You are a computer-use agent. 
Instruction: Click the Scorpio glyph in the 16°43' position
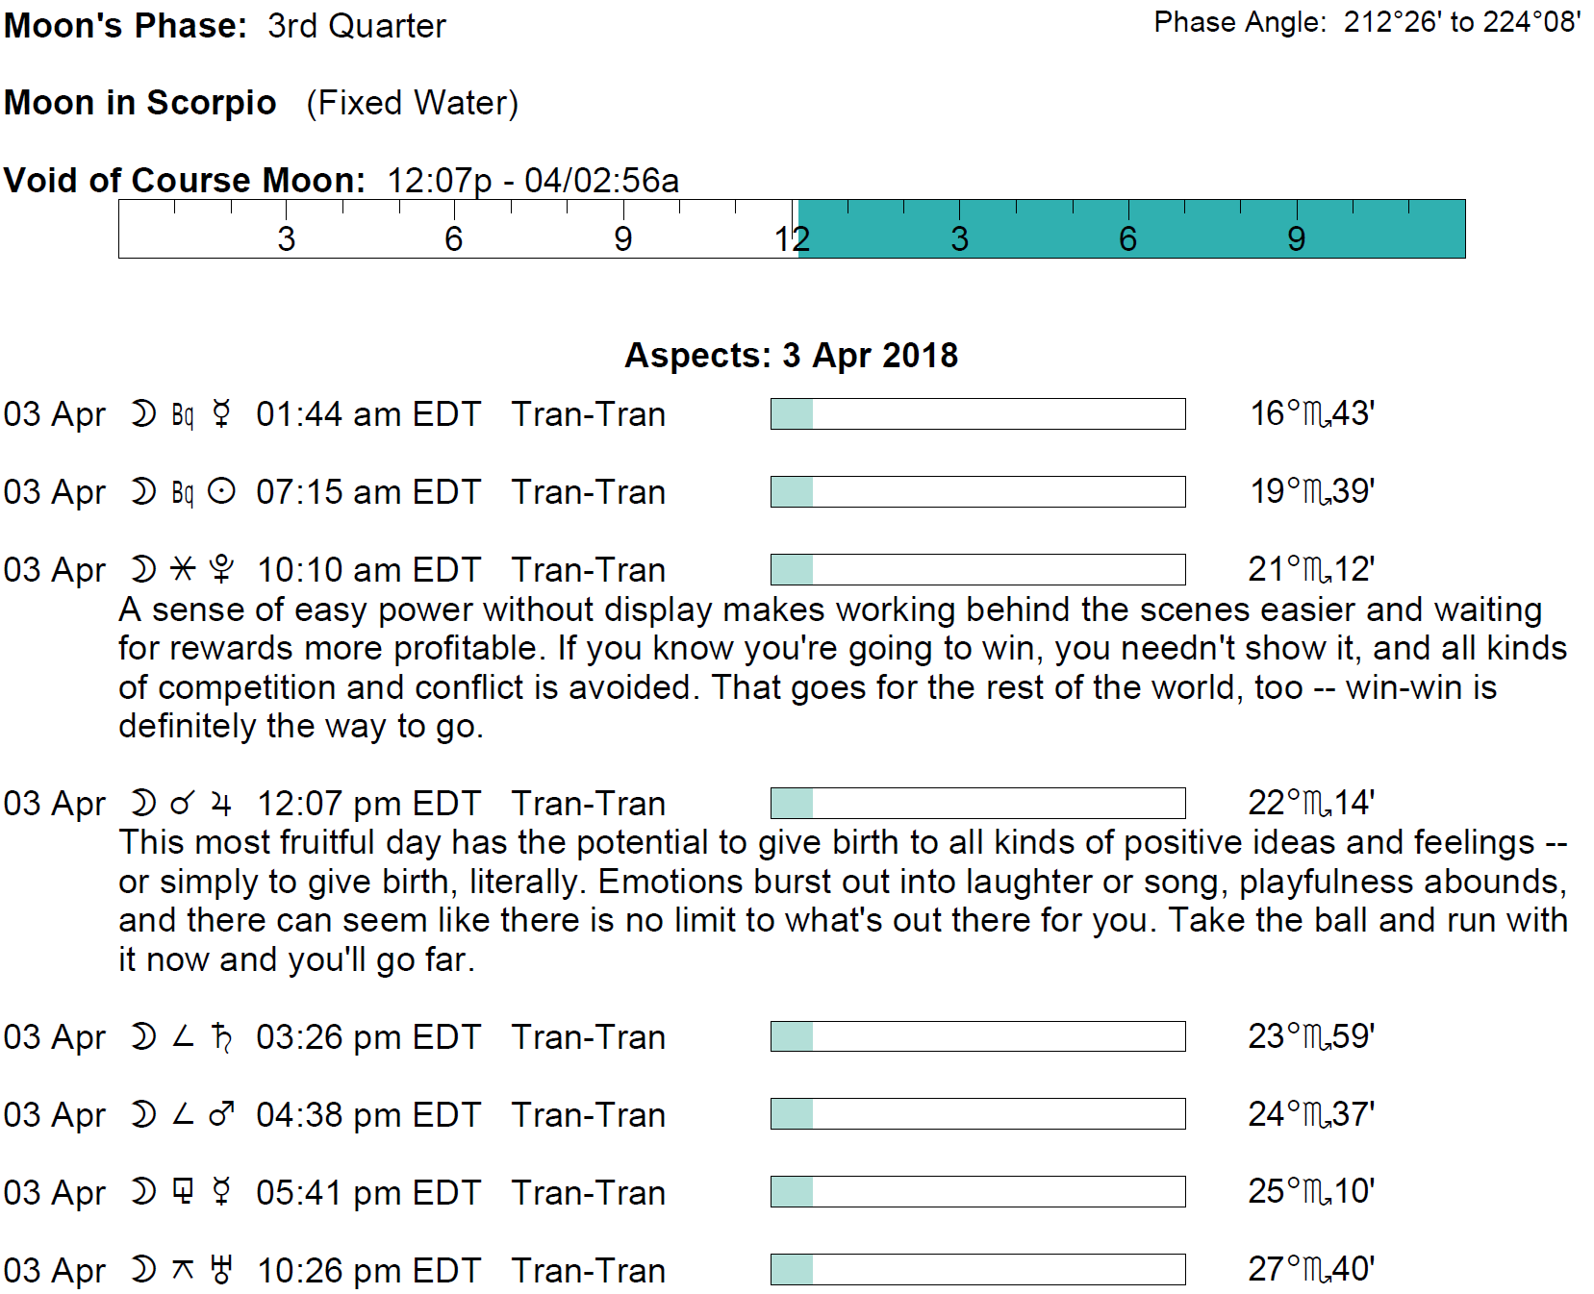pos(1316,414)
